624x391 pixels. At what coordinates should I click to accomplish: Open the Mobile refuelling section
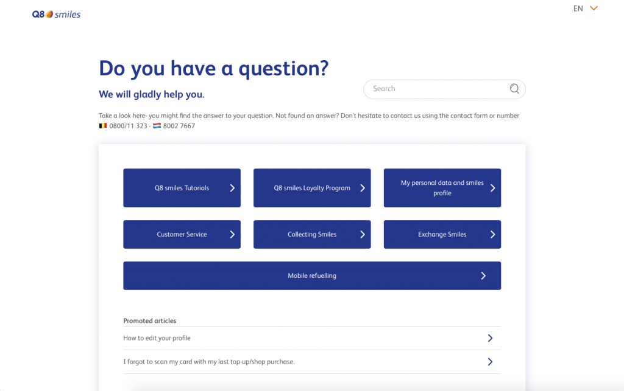(x=311, y=275)
